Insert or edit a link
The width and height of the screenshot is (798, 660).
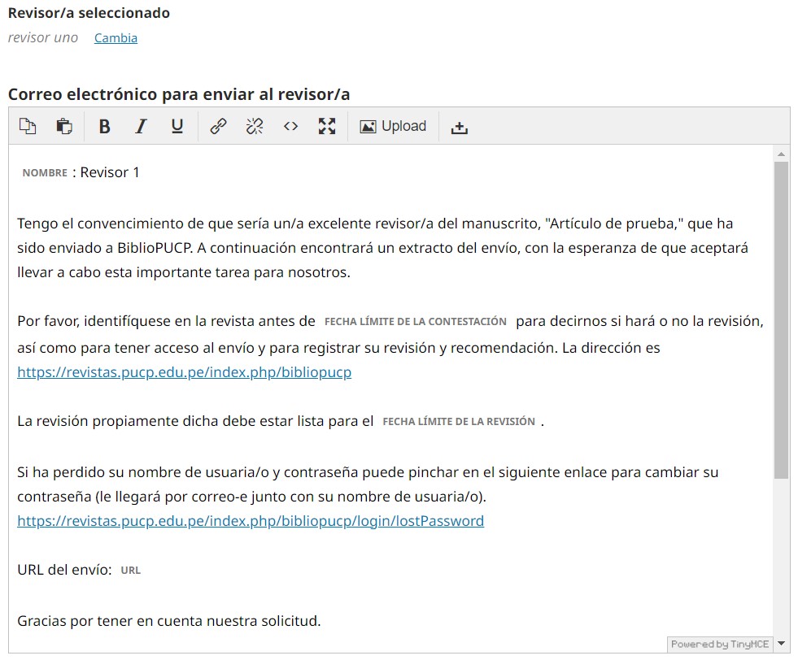pos(218,126)
